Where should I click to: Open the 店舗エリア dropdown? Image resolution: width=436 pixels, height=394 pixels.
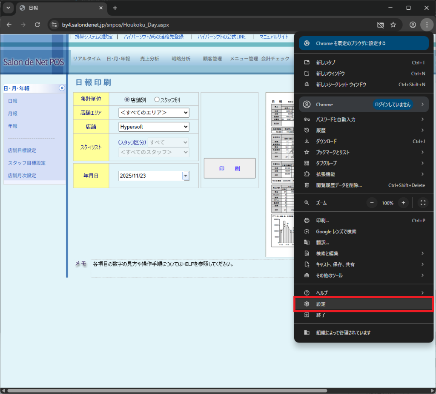tap(154, 113)
